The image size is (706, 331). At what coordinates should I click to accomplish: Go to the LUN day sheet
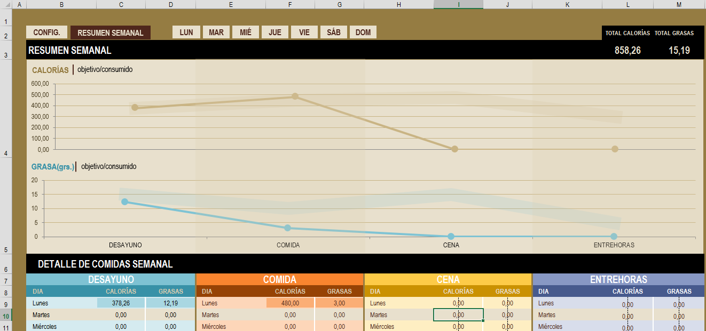(186, 33)
